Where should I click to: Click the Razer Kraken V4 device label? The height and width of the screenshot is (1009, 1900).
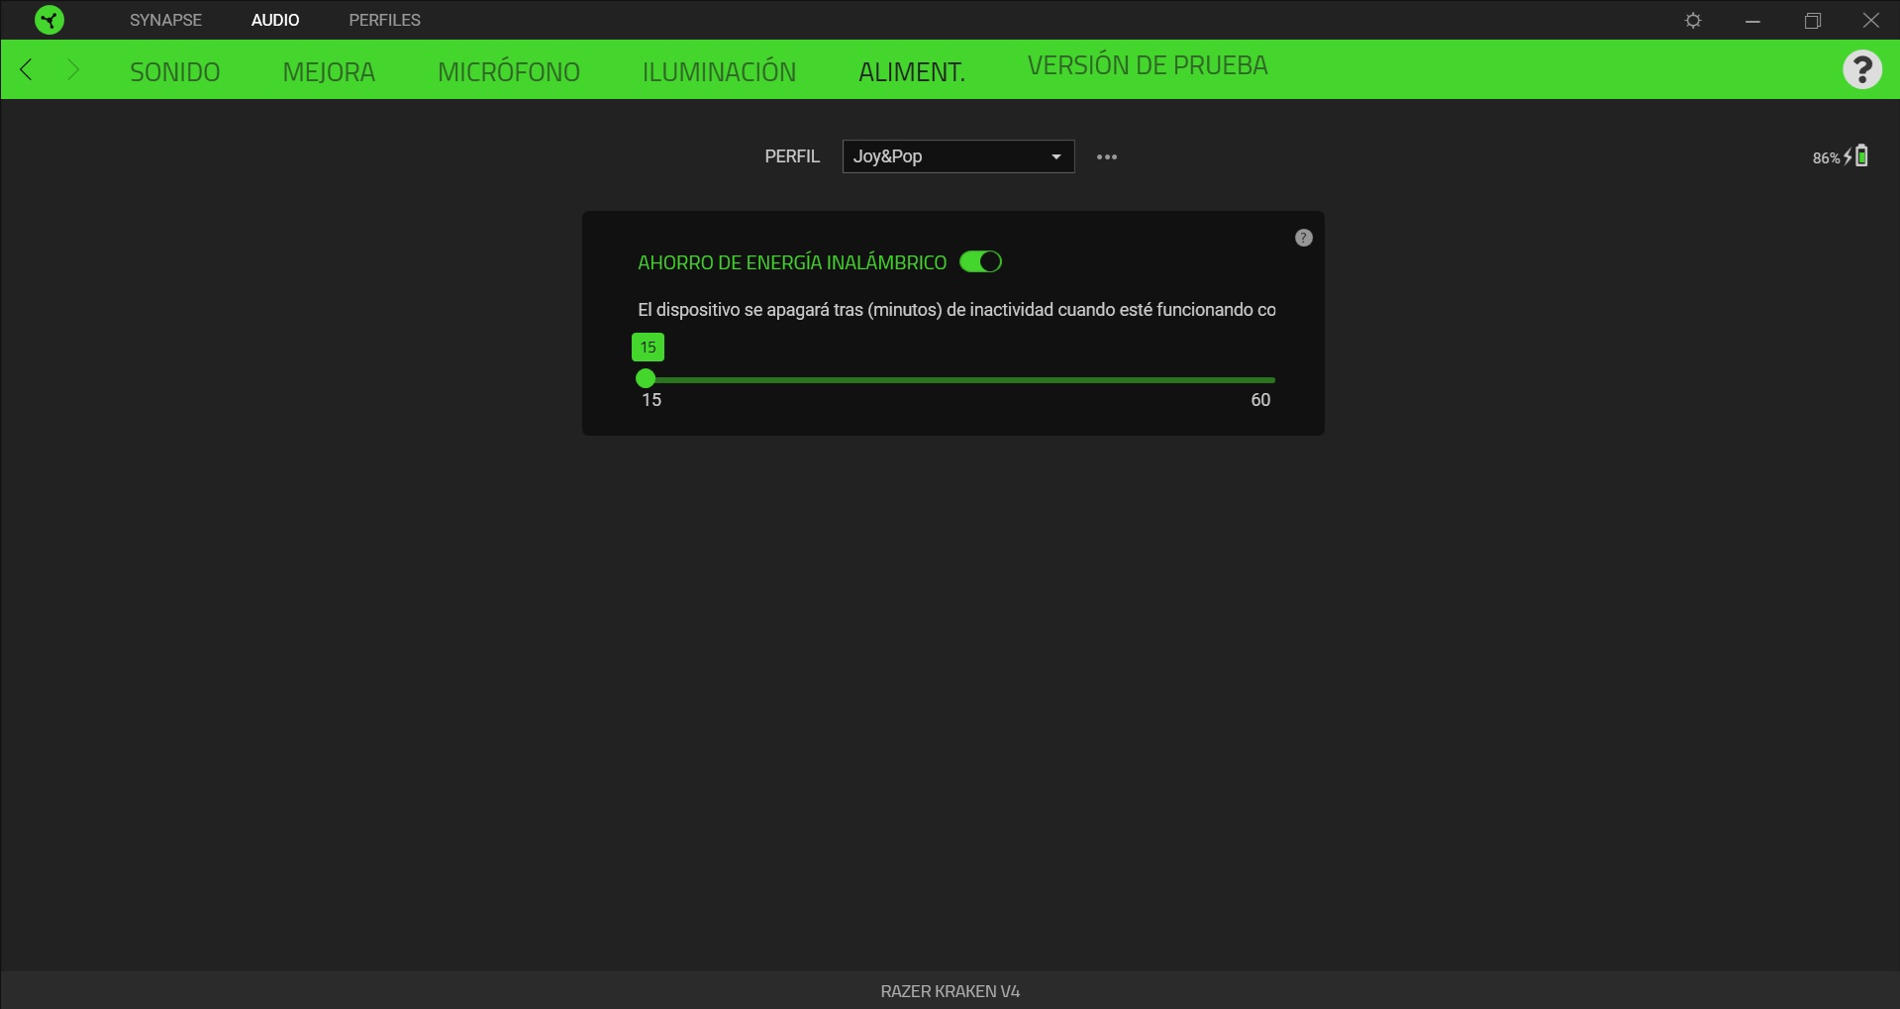coord(950,991)
